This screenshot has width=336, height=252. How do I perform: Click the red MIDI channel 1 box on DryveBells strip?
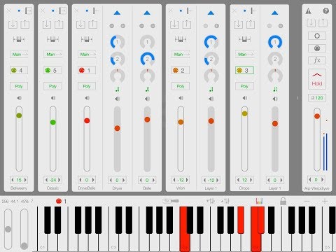click(87, 70)
